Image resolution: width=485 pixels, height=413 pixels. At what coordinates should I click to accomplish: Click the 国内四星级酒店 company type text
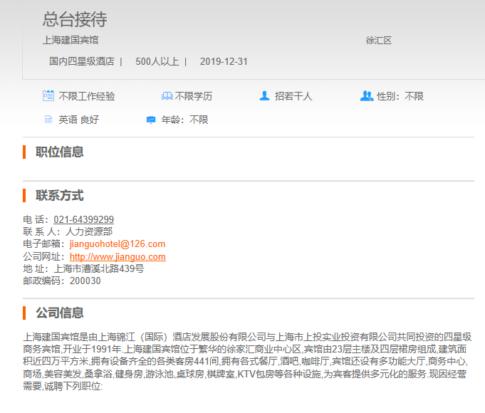pos(81,61)
